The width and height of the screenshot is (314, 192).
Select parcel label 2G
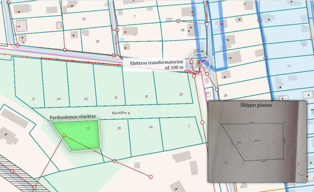86,99
